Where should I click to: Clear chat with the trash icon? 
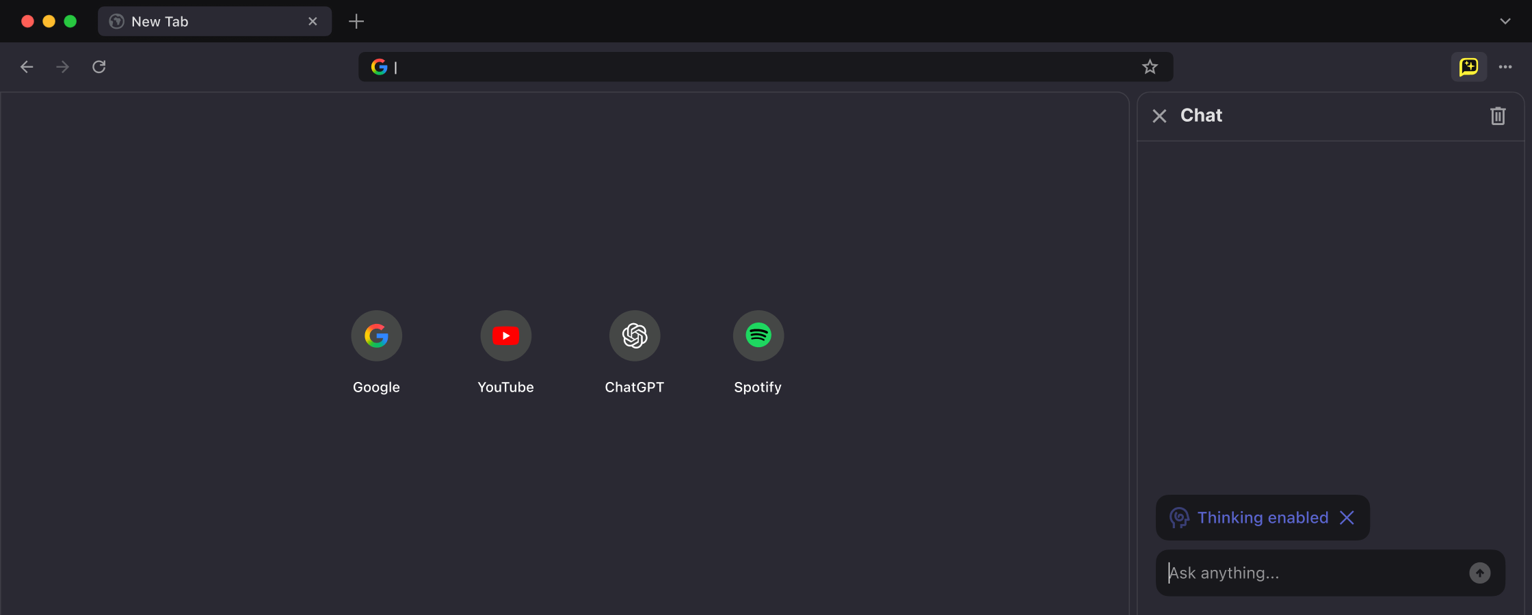(1498, 116)
